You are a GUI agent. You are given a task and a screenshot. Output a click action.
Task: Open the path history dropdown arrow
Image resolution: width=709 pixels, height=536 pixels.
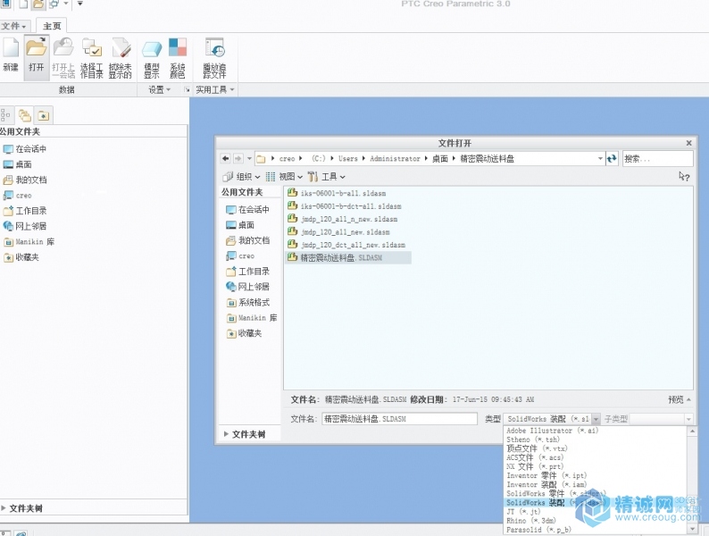click(x=600, y=159)
